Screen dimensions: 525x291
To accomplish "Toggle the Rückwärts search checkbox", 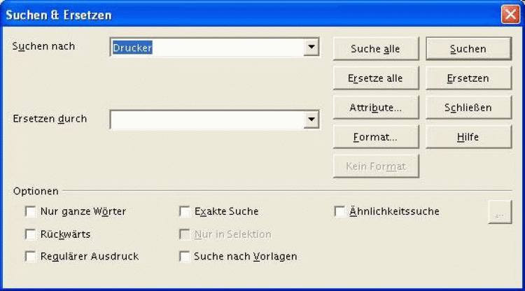I will click(x=31, y=234).
